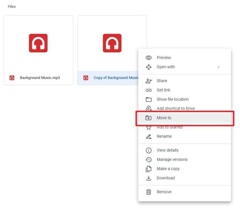Click small audio icon beside Background Music.mp3

pyautogui.click(x=12, y=78)
